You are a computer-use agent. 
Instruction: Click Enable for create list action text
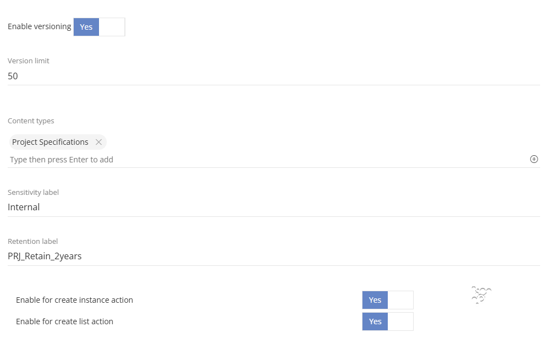coord(64,321)
